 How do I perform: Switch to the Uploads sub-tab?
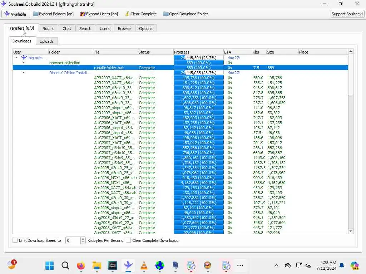(46, 41)
